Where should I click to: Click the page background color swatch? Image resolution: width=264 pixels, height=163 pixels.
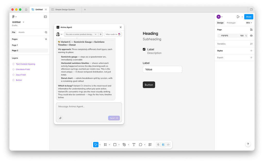pyautogui.click(x=219, y=36)
